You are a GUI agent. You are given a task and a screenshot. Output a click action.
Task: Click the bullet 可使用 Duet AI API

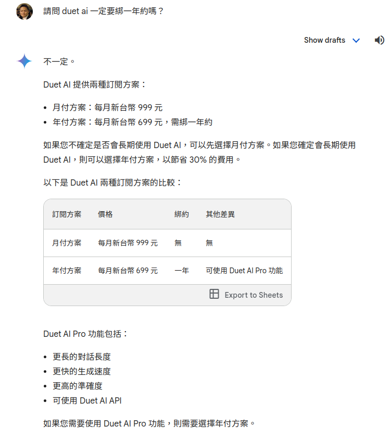87,400
